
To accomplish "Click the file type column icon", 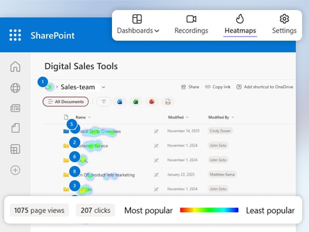I will pos(66,117).
